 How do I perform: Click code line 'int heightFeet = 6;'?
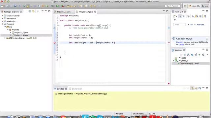pyautogui.click(x=80, y=35)
